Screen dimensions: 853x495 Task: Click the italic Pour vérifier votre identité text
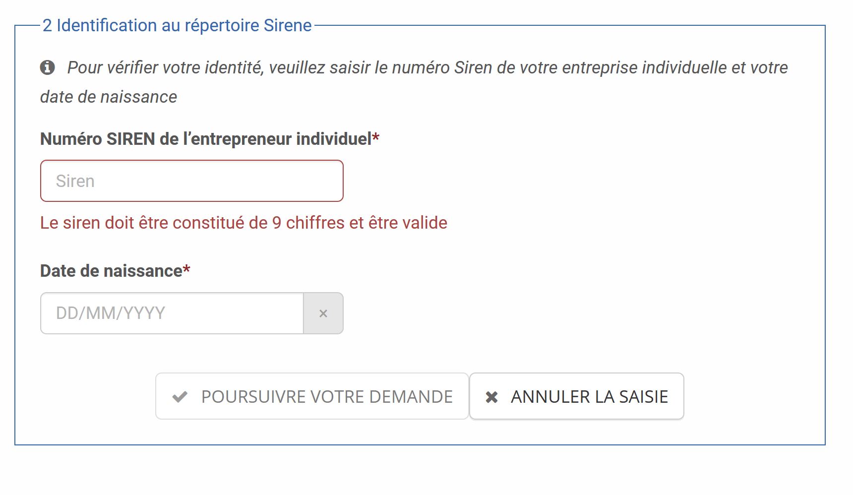[x=427, y=67]
